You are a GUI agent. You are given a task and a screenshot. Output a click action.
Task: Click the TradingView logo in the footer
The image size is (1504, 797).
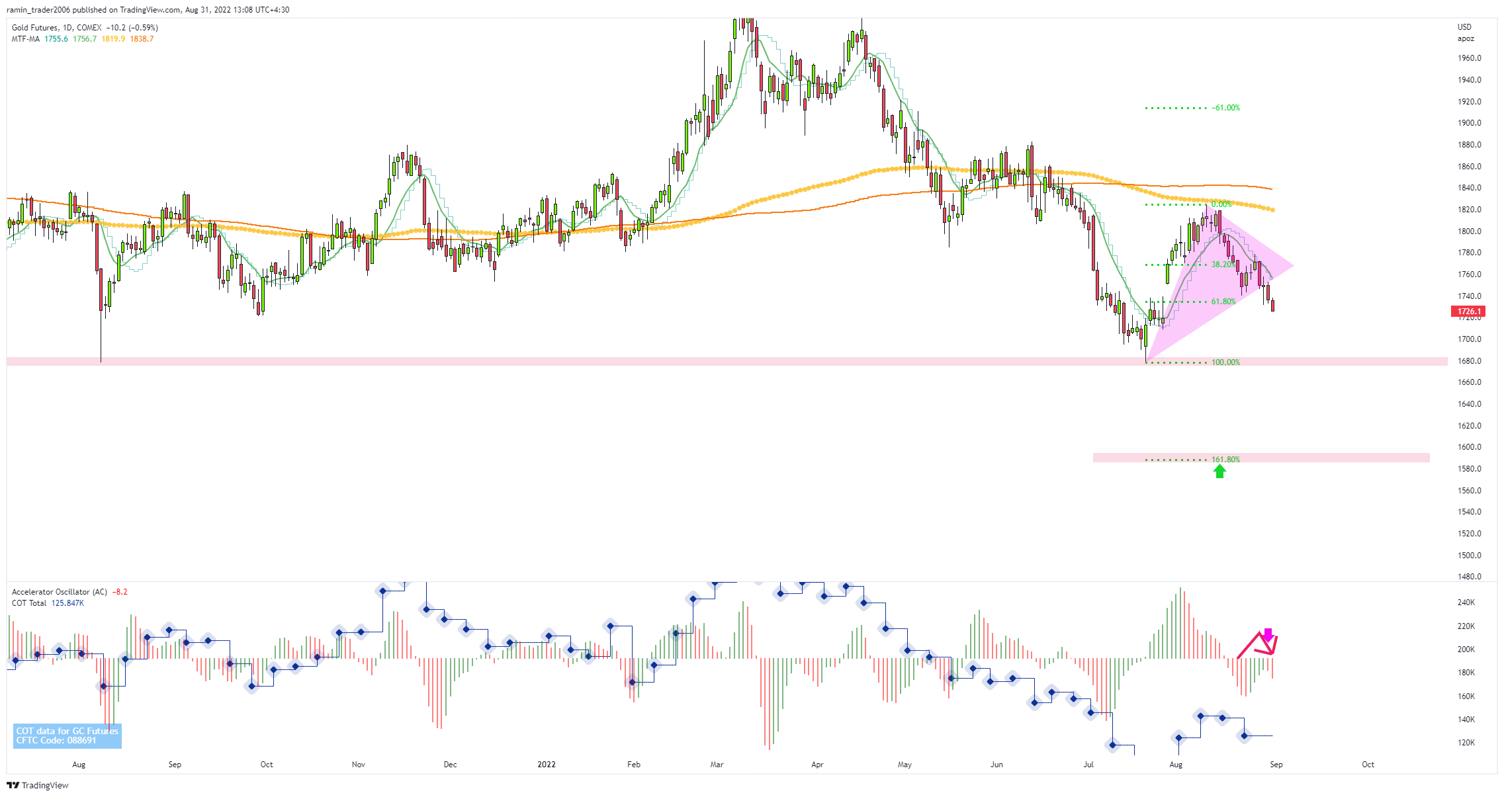tap(38, 785)
